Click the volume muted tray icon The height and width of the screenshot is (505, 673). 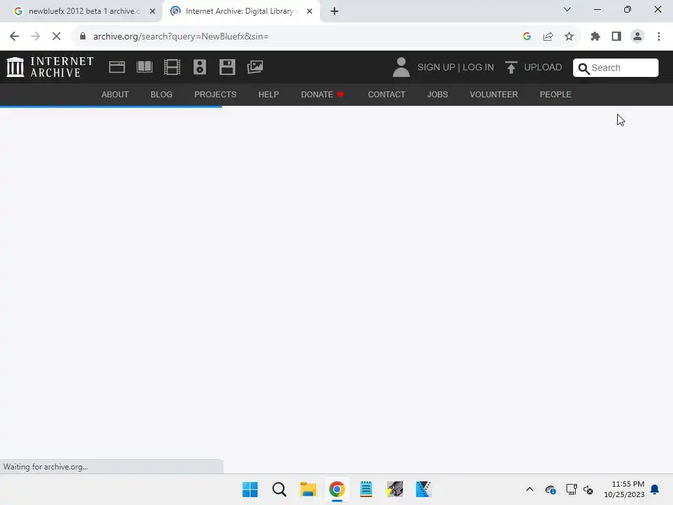(588, 489)
